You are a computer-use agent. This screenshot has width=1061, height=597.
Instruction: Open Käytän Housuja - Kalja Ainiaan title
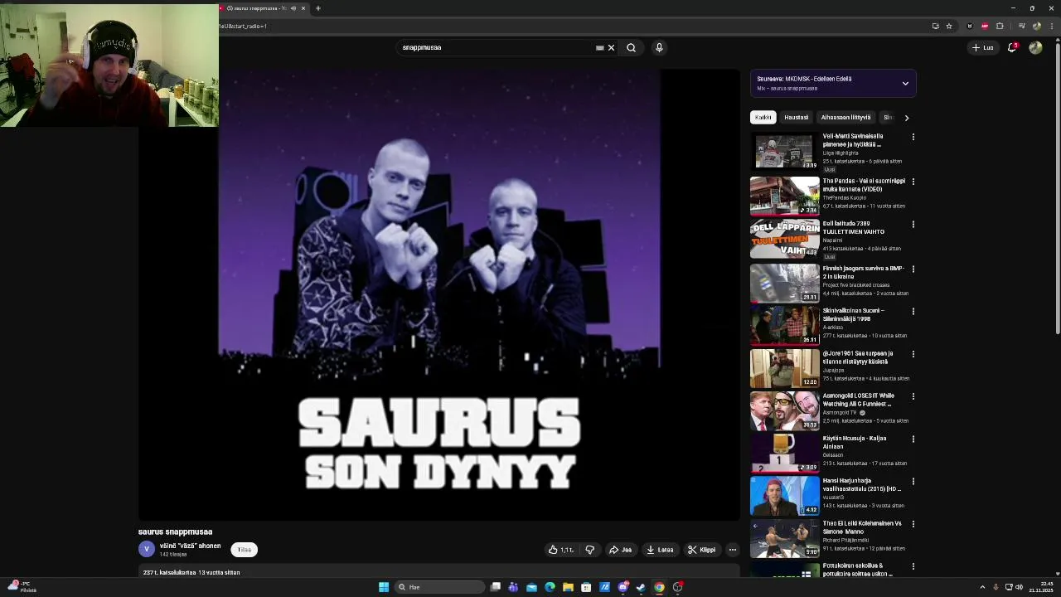[x=854, y=442]
